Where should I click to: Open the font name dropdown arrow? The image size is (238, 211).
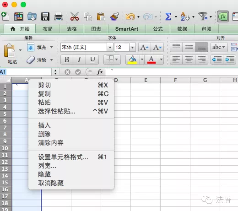pos(110,47)
